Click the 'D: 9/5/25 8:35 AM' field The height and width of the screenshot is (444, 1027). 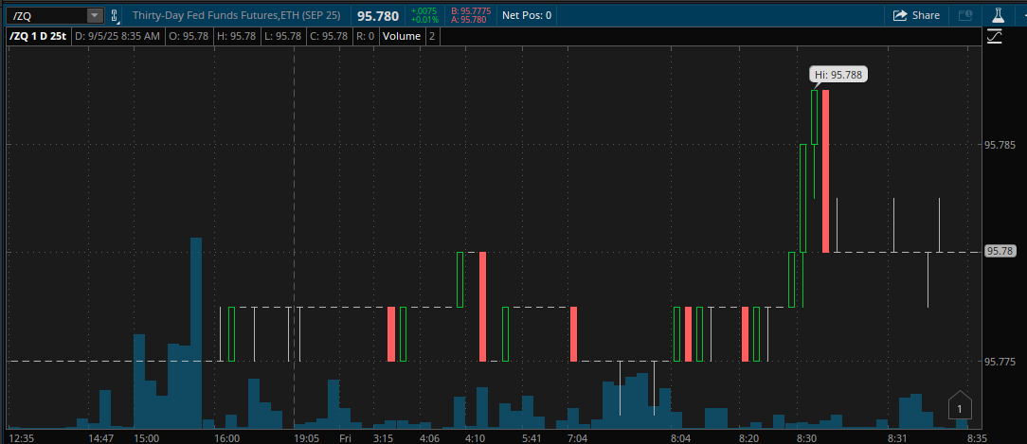pos(117,36)
